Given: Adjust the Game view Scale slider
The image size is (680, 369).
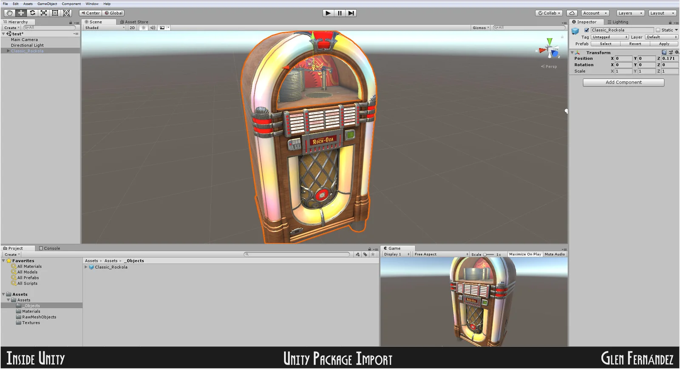Looking at the screenshot, I should [489, 254].
